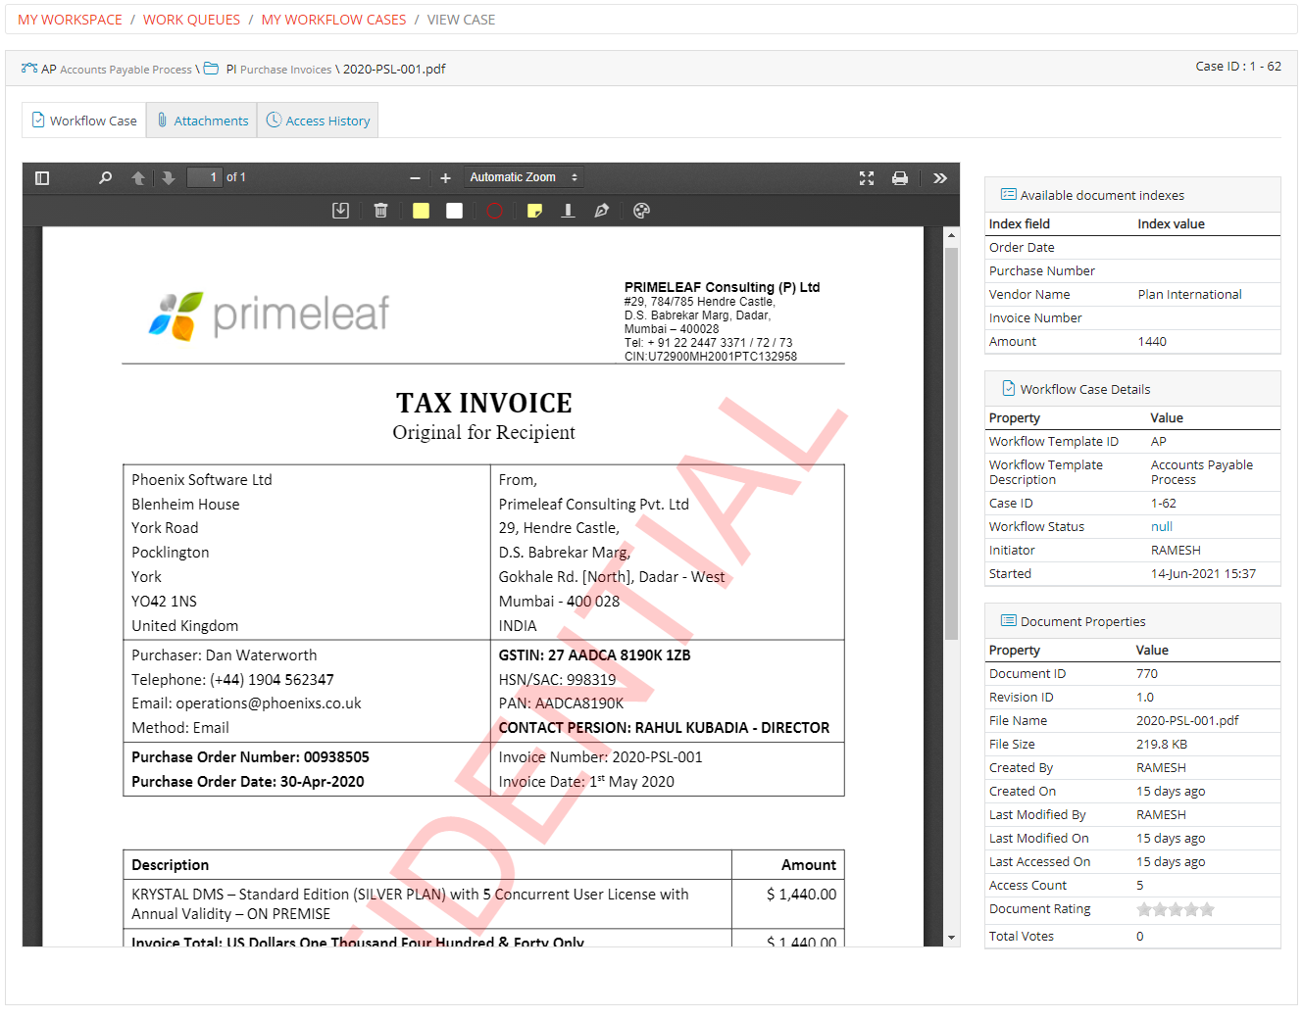Click the Order Date index field
The image size is (1303, 1018).
pyautogui.click(x=1132, y=248)
